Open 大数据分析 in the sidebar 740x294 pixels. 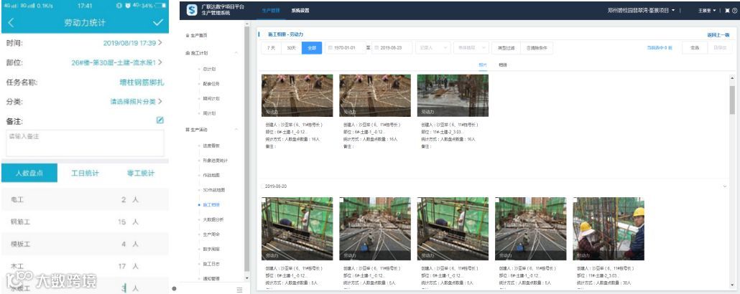tap(213, 219)
